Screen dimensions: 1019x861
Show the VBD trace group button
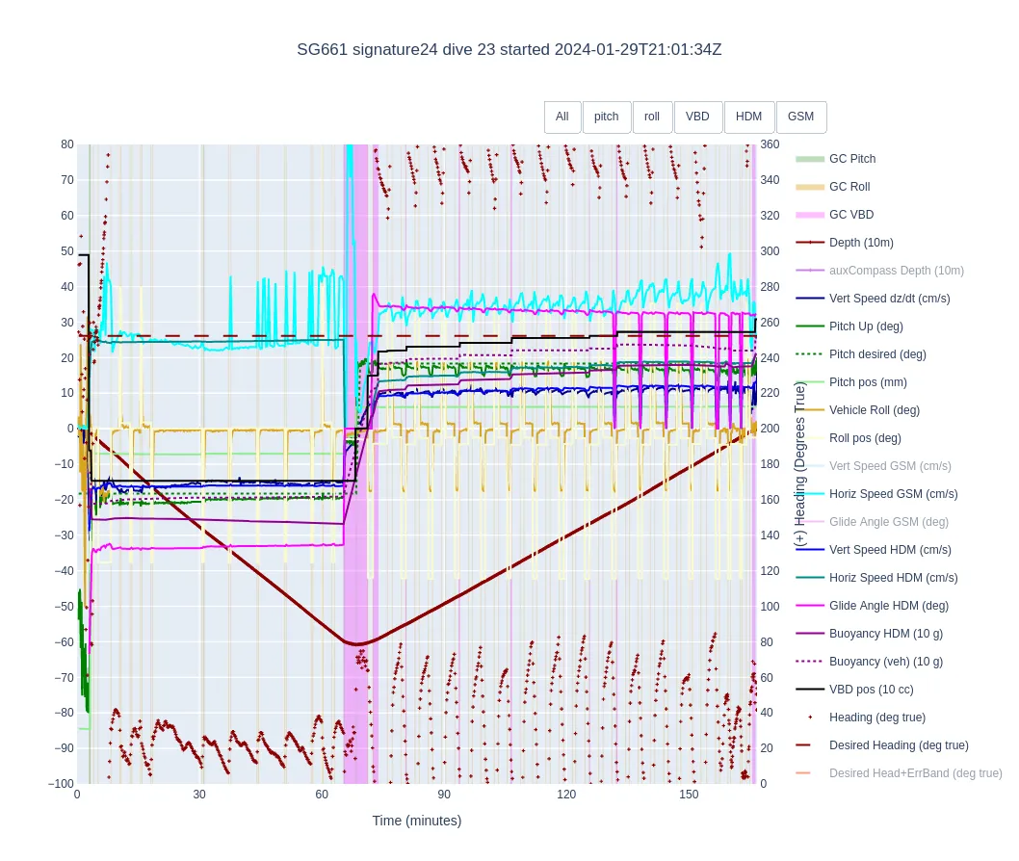pos(697,117)
